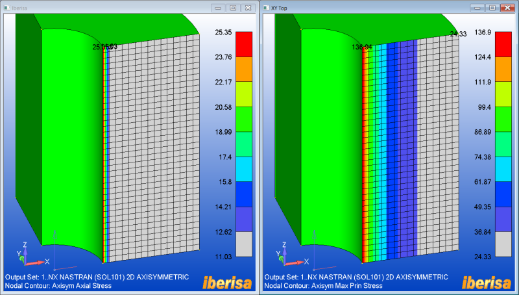Screen dimensions: 519x295
Task: Click legend value 14.21
Action: click(x=223, y=207)
